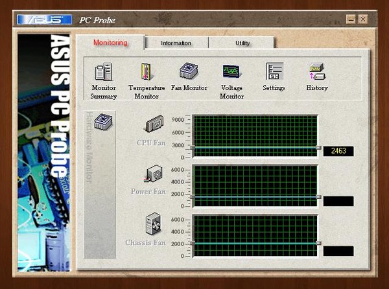Switch to the Information tab
Image resolution: width=389 pixels, height=289 pixels.
pos(176,43)
